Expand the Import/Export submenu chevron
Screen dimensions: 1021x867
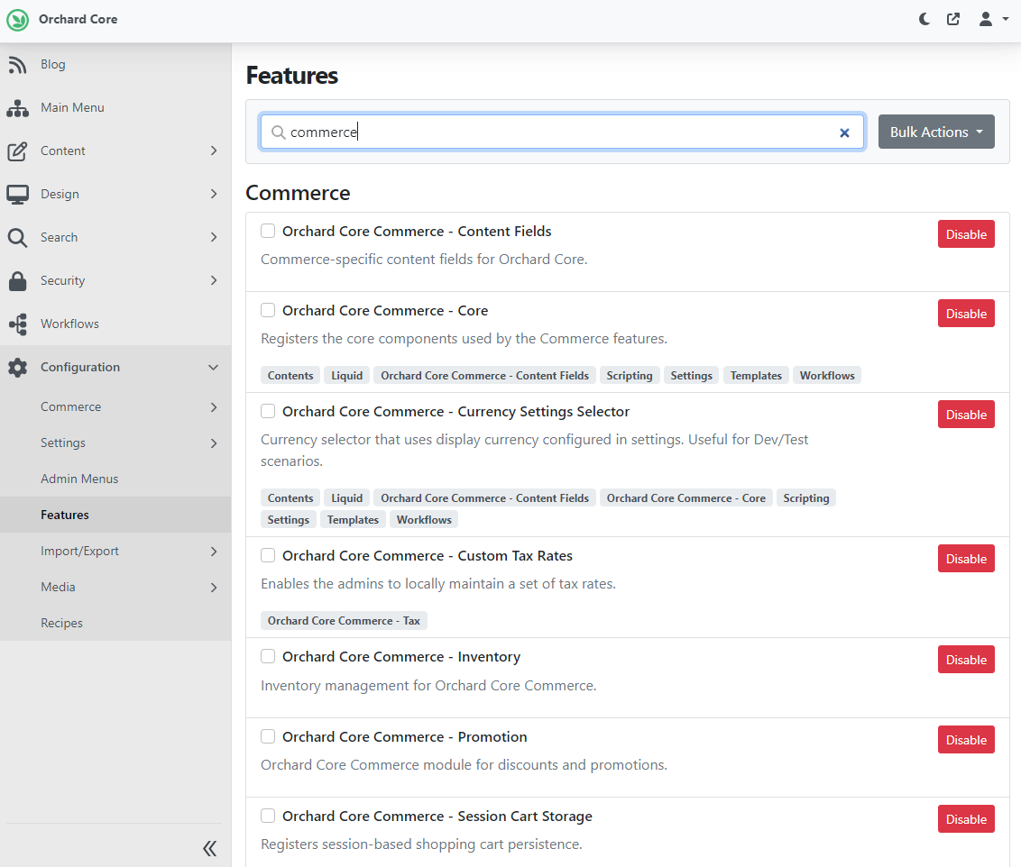(214, 552)
